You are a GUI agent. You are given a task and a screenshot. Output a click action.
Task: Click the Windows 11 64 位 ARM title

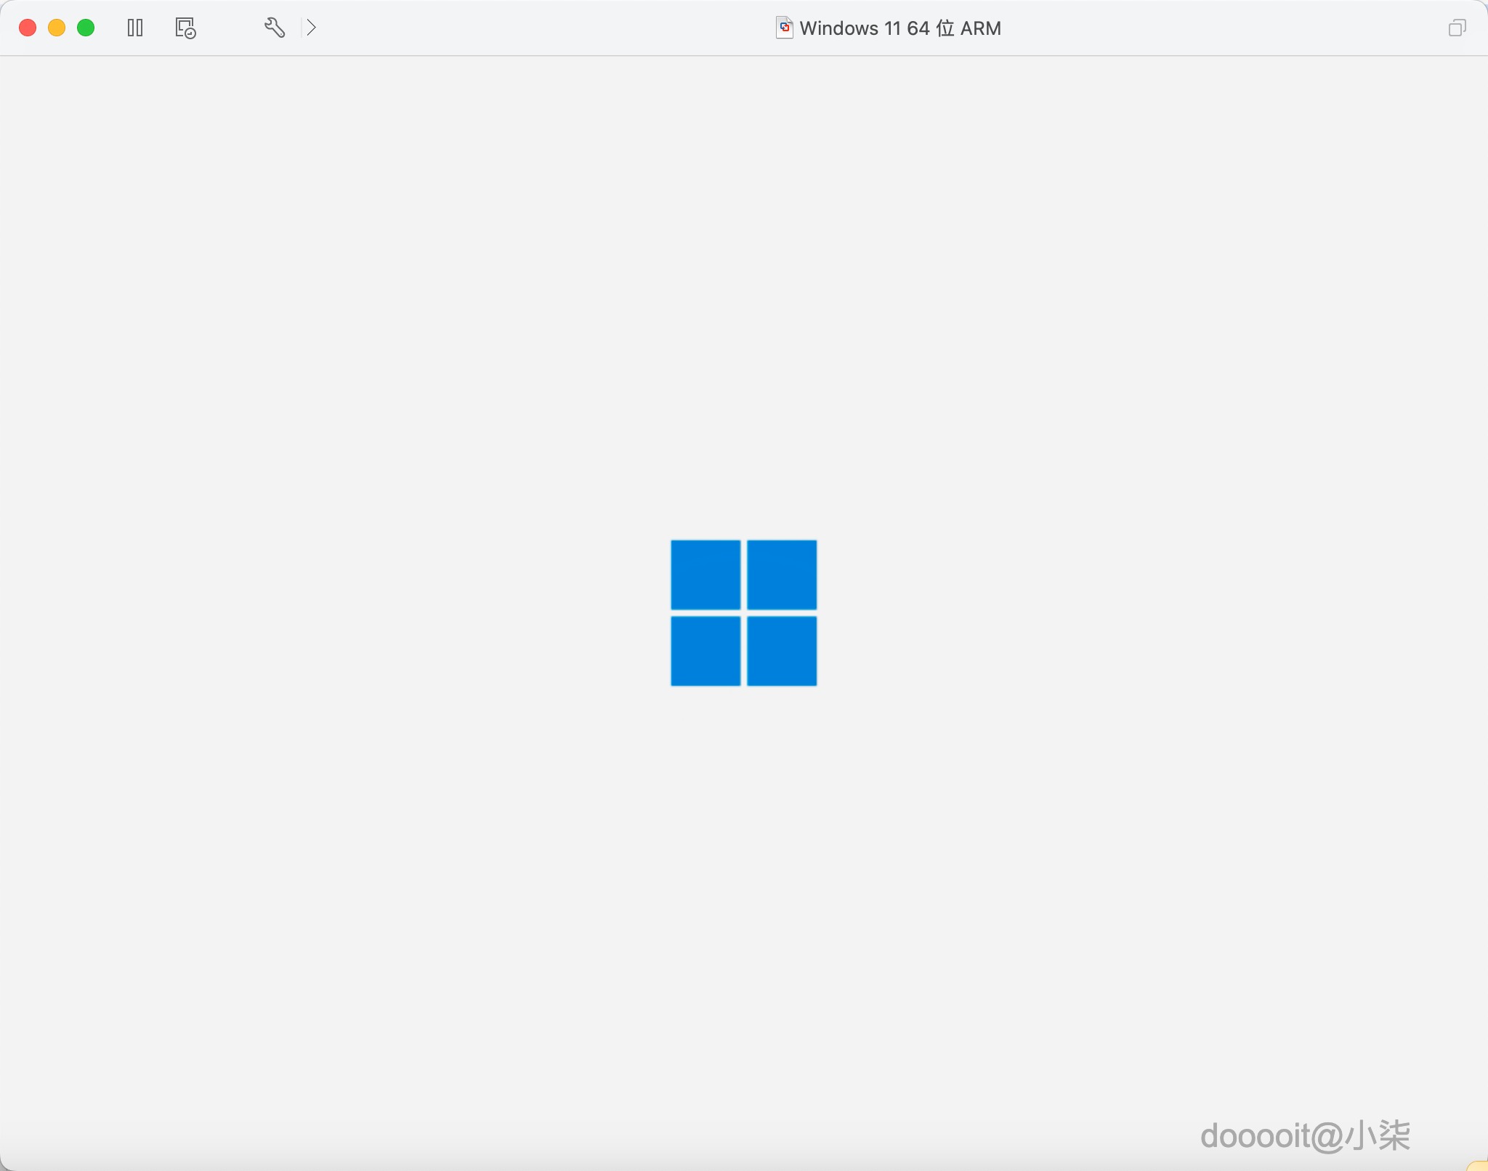(899, 28)
